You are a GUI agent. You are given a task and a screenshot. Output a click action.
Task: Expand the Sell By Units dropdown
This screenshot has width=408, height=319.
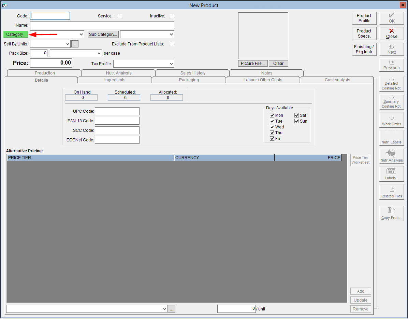68,44
